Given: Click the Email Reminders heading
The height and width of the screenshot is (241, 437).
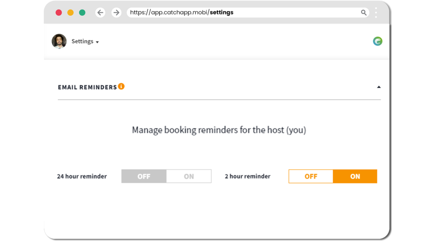Looking at the screenshot, I should click(x=87, y=87).
